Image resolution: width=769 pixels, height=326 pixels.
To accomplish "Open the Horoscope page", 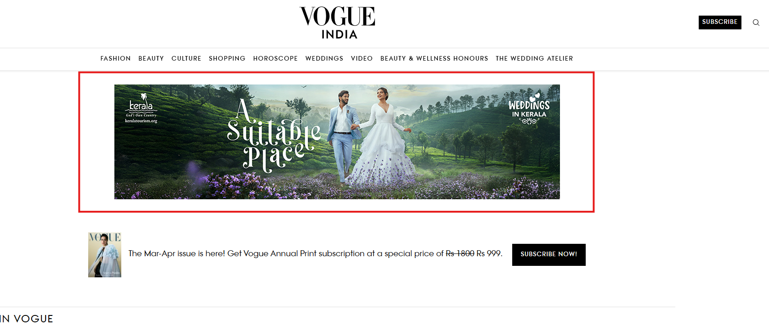I will coord(276,58).
